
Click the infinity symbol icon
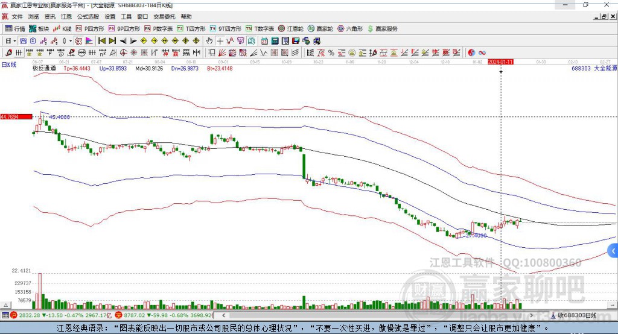(x=482, y=53)
